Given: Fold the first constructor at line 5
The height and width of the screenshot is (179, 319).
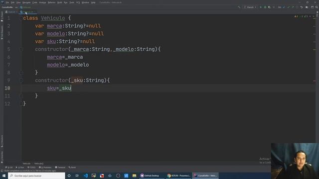Looking at the screenshot, I should 21,49.
